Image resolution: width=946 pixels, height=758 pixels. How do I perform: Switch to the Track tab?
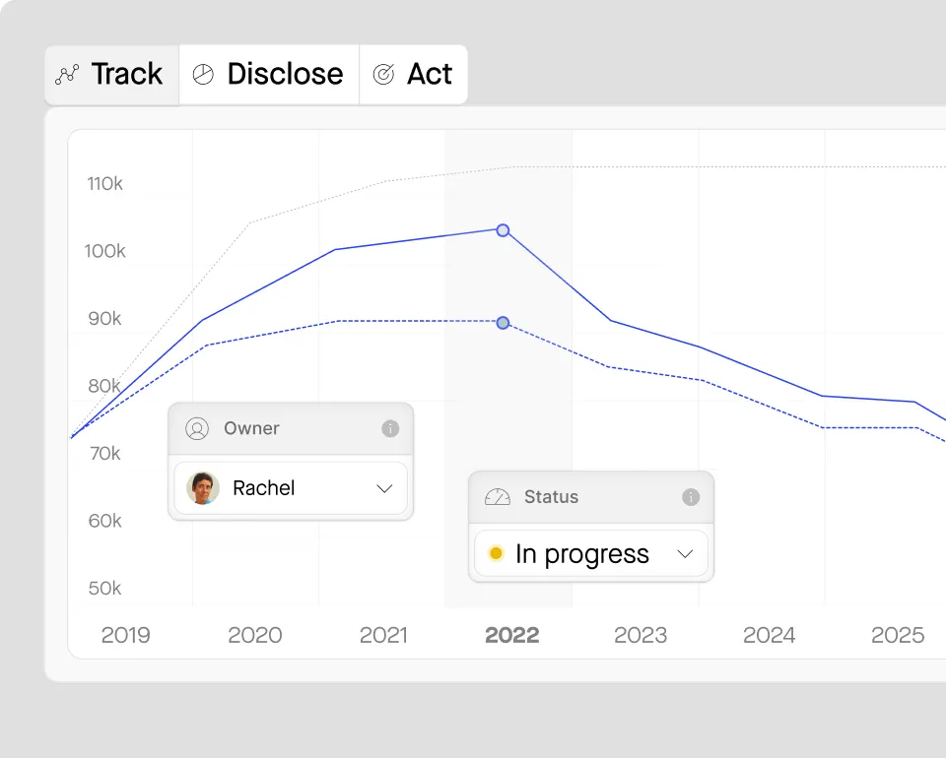111,75
